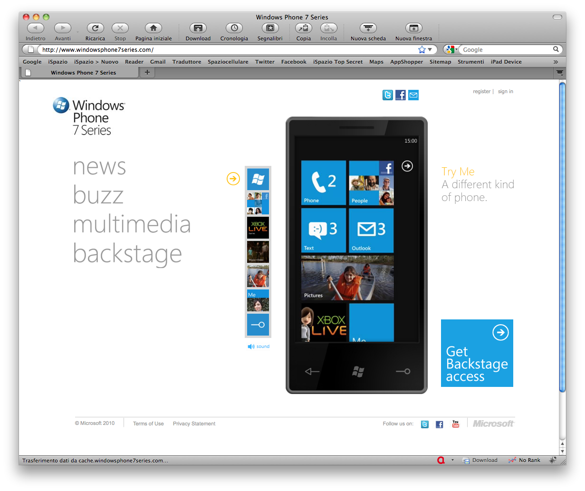Image resolution: width=585 pixels, height=491 pixels.
Task: Select the Windows Phone 7 Series tab
Action: [83, 73]
